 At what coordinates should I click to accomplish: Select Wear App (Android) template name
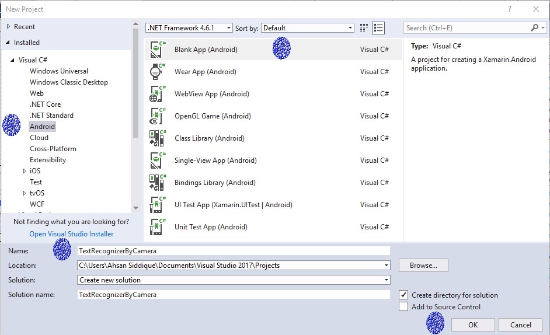coord(205,72)
